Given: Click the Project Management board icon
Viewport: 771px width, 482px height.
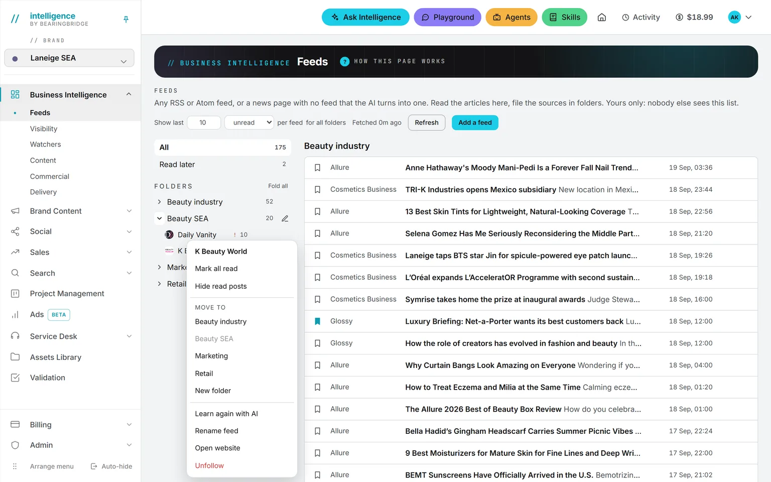Looking at the screenshot, I should [x=15, y=294].
